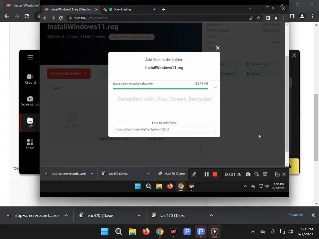Viewport: 319px width, 239px height.
Task: Bookmark the files.fm page with star
Action: 258,18
